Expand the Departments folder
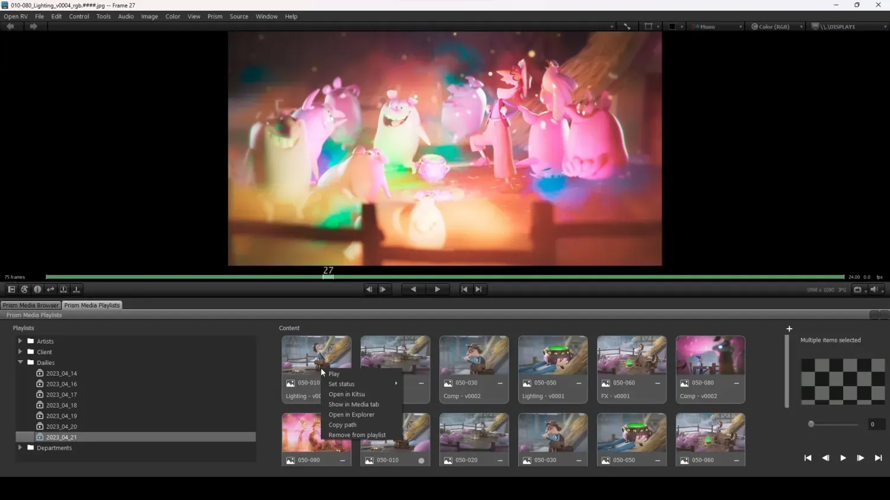This screenshot has width=890, height=500. tap(20, 448)
